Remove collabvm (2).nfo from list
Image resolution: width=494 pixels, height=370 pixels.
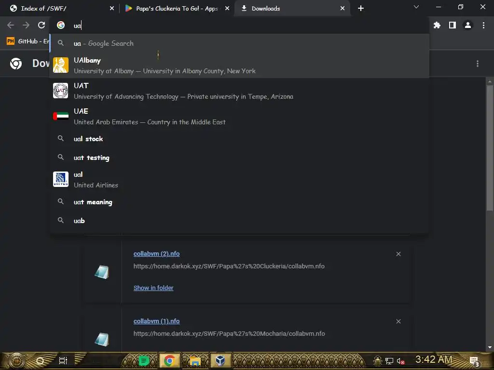pos(398,254)
